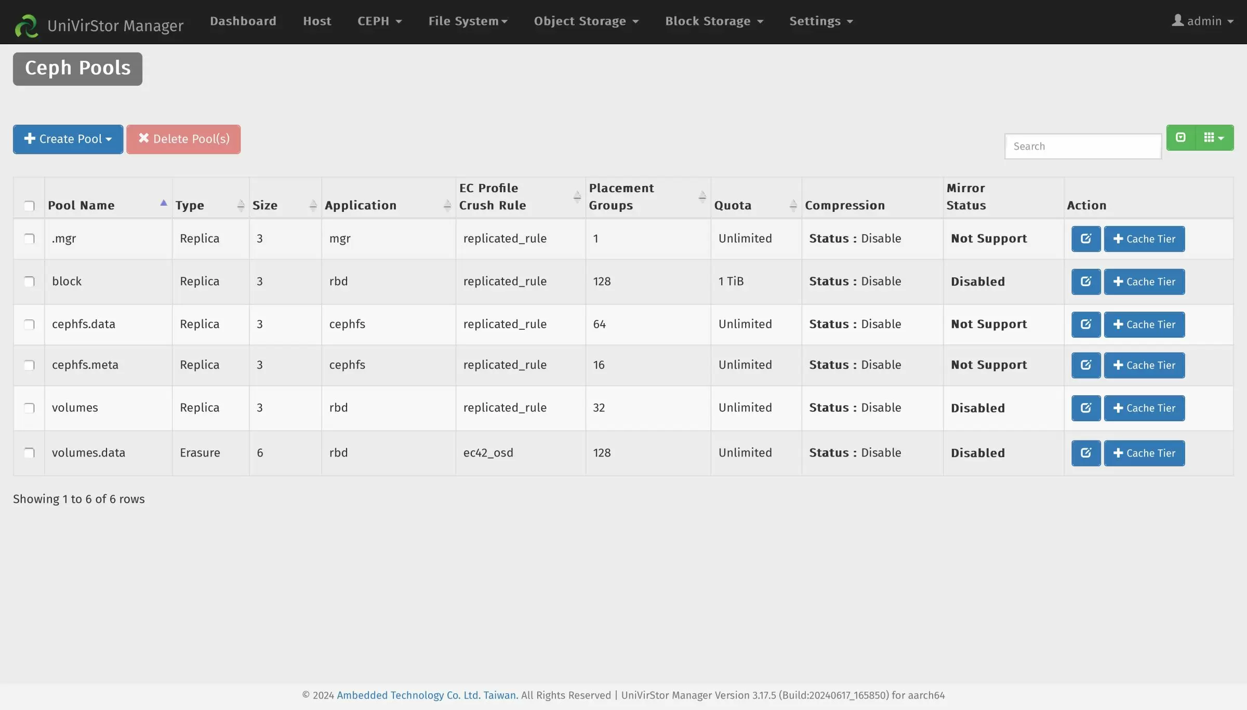Check the select-all pools checkbox
Screen dimensions: 1247x710
[x=29, y=206]
